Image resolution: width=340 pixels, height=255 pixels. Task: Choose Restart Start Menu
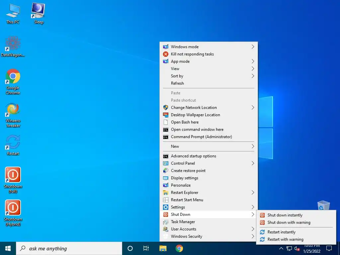tap(209, 200)
